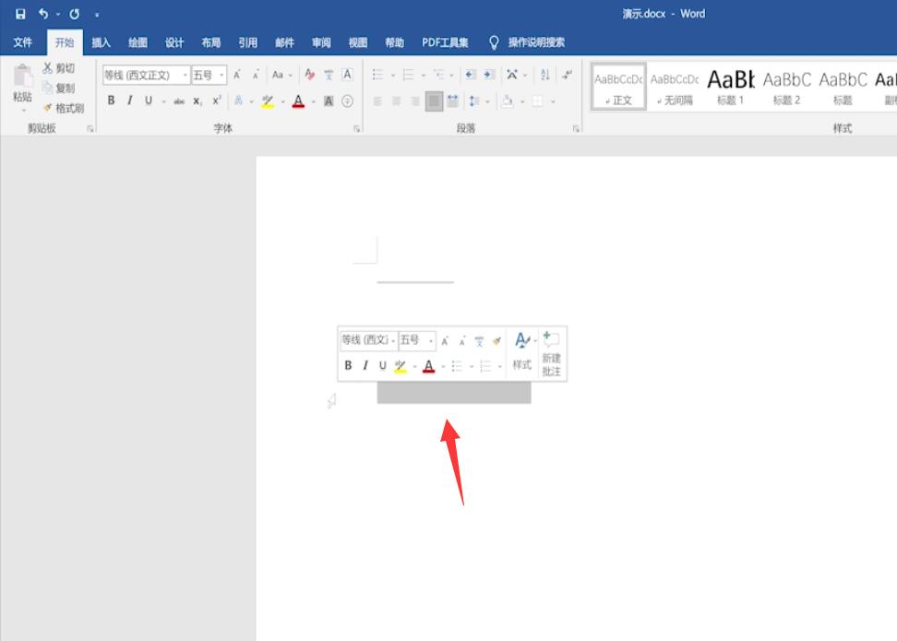Image resolution: width=897 pixels, height=641 pixels.
Task: Toggle Bold in the floating mini toolbar
Action: coord(348,365)
